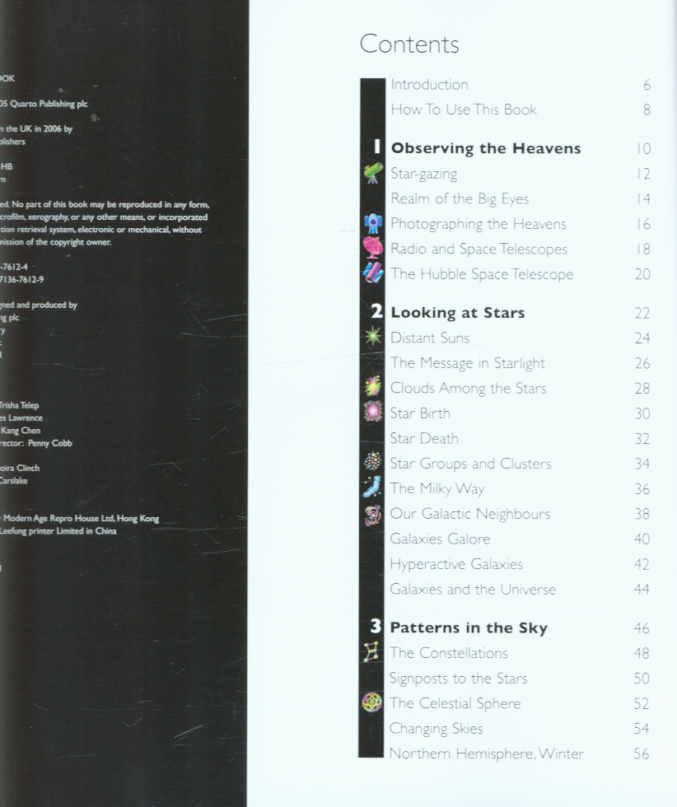The height and width of the screenshot is (807, 677).
Task: Click the green star icon beside Distant Suns
Action: pos(373,338)
